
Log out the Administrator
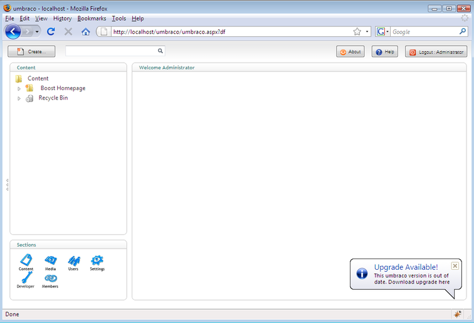point(436,51)
